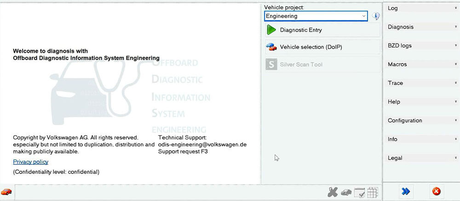
Task: Click the crossed-out connection status icon
Action: [x=333, y=192]
